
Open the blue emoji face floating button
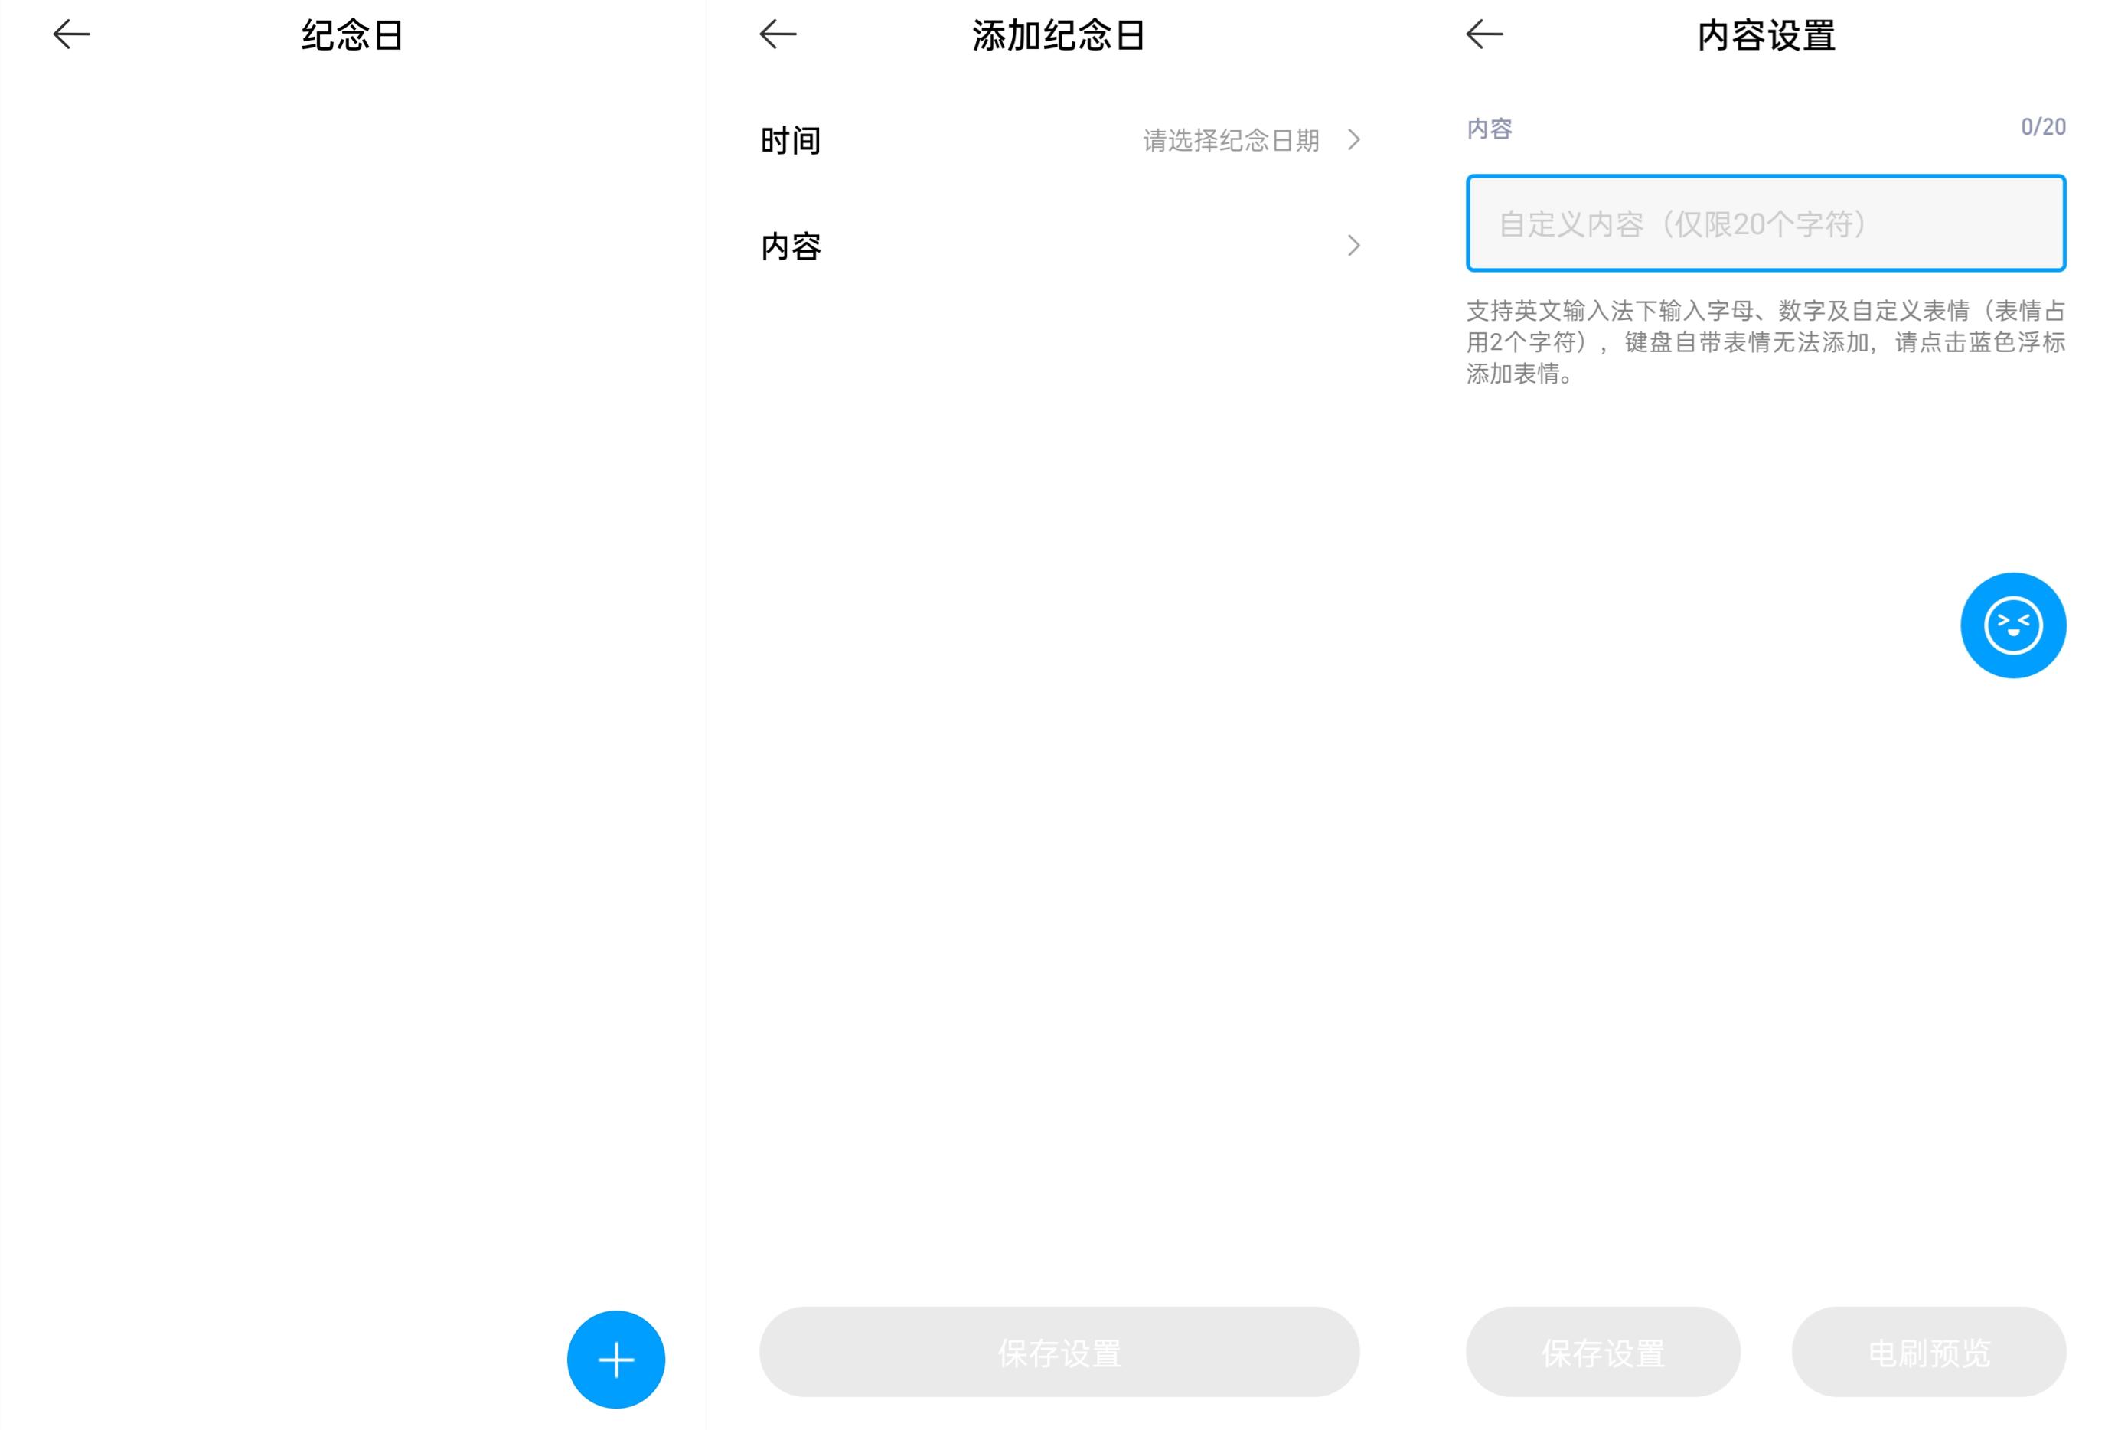pos(2012,625)
